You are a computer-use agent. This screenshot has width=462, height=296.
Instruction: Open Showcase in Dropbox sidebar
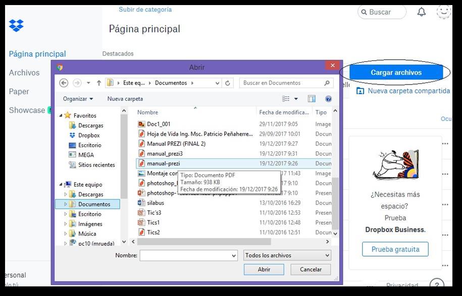(27, 110)
